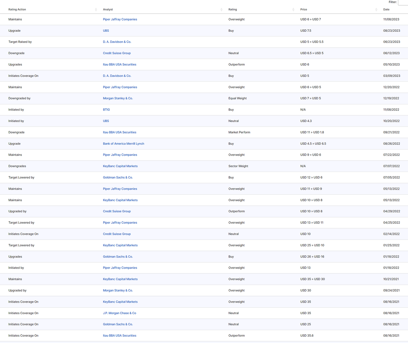Open KeyBanc link with USD 10 » USD 8
The height and width of the screenshot is (343, 408).
click(x=120, y=200)
